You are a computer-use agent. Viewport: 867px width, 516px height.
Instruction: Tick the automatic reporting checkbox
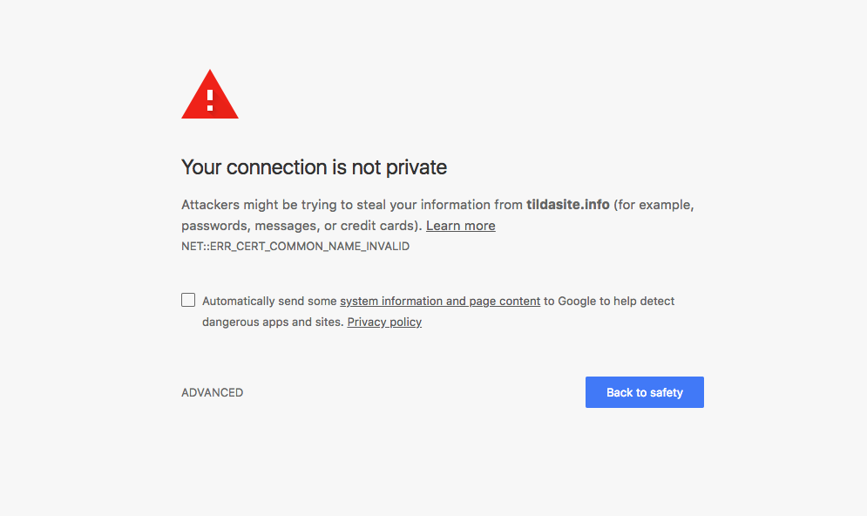188,300
